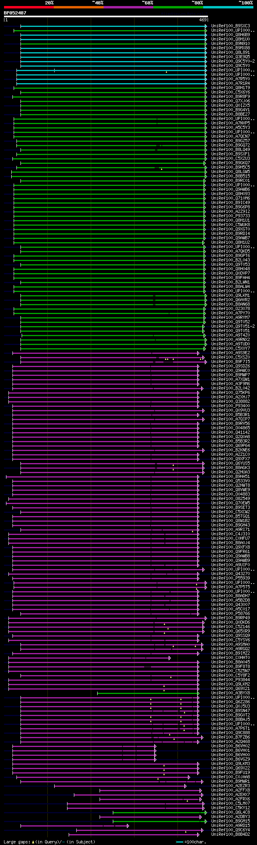This screenshot has height=845, width=257.
Task: Select label UniRef100_Q6L4C8
Action: coord(230,812)
